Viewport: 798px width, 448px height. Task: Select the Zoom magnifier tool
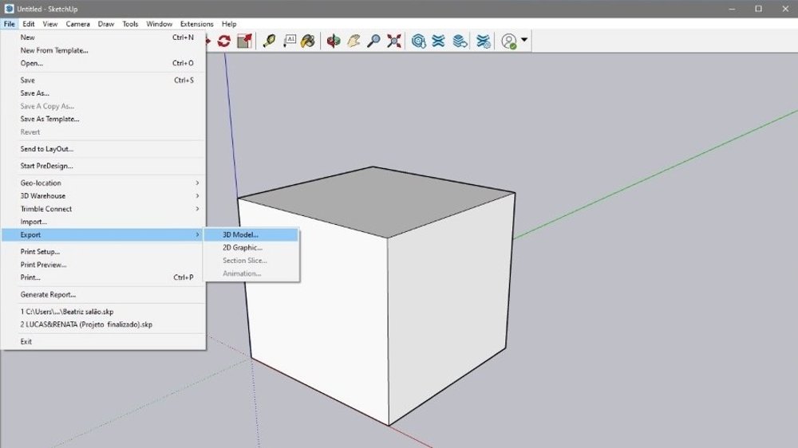373,41
